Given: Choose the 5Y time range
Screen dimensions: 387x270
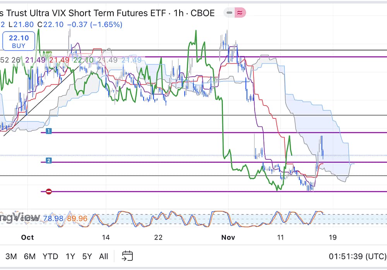Looking at the screenshot, I should coord(87,256).
